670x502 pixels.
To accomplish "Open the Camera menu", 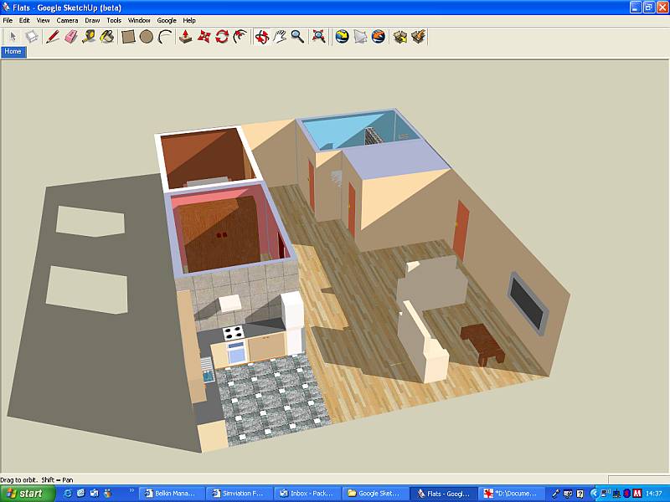I will pyautogui.click(x=67, y=20).
